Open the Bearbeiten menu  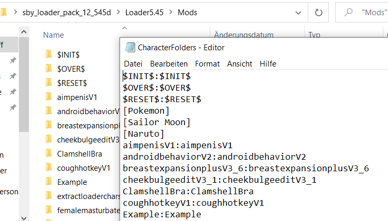pos(169,63)
